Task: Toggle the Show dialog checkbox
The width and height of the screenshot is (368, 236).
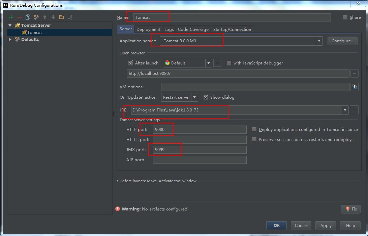Action: click(x=206, y=97)
